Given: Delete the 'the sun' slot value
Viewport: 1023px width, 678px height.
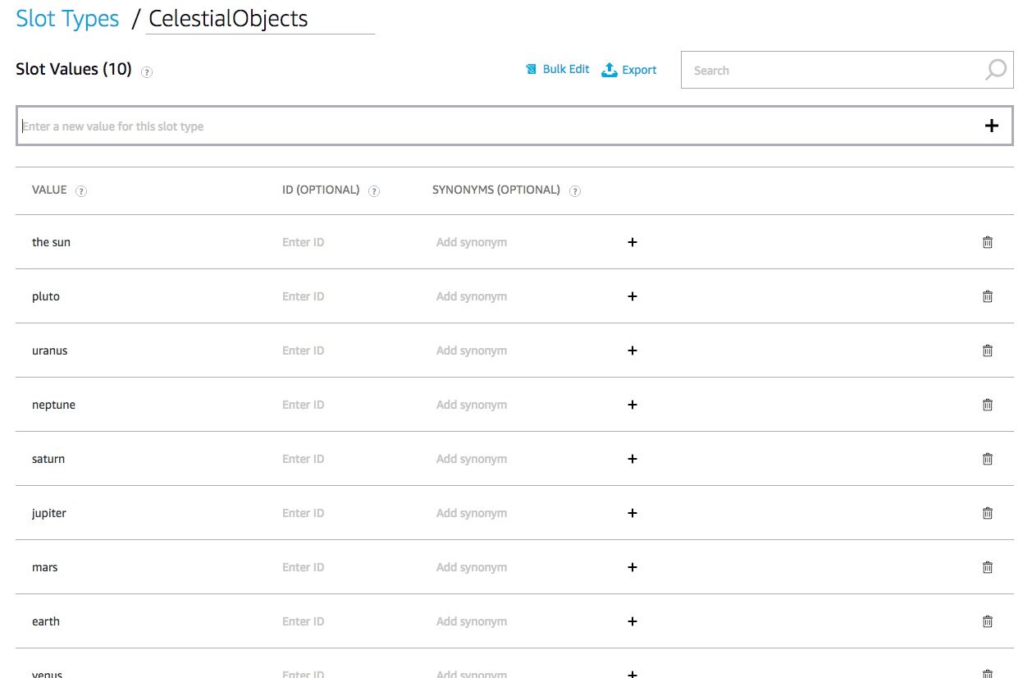Looking at the screenshot, I should [987, 242].
